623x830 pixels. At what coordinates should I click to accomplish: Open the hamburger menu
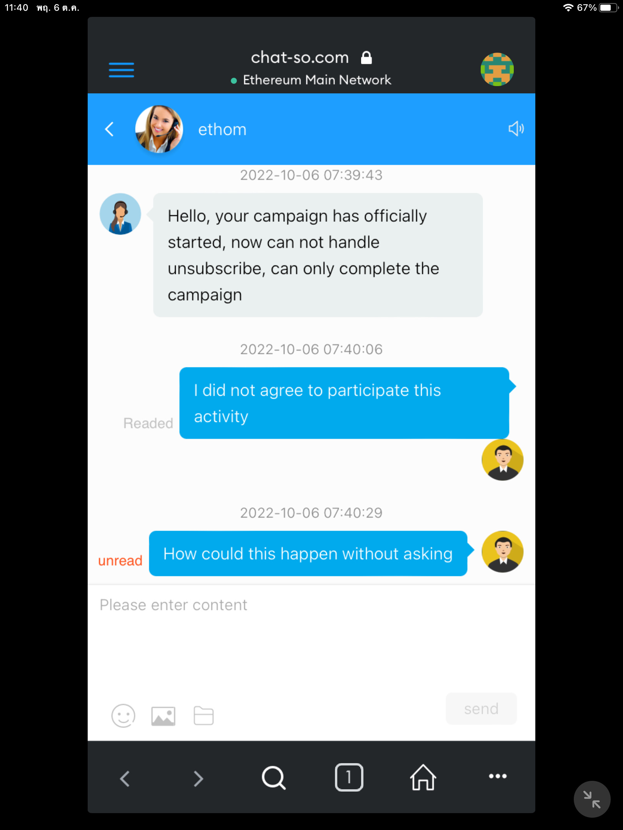[121, 70]
